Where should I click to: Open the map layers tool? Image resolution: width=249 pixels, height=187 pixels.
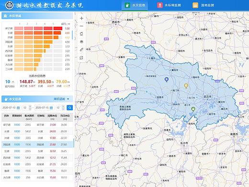(81, 42)
